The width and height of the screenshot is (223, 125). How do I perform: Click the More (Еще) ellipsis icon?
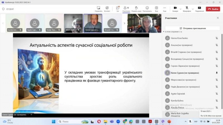click(x=165, y=9)
